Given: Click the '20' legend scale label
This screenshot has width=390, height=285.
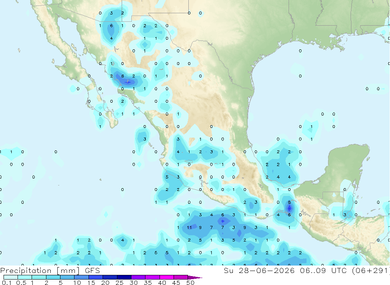Looking at the screenshot, I should point(105,283).
